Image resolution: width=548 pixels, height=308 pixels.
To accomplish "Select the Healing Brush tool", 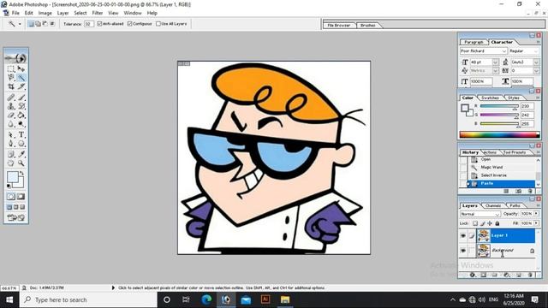I will point(11,98).
